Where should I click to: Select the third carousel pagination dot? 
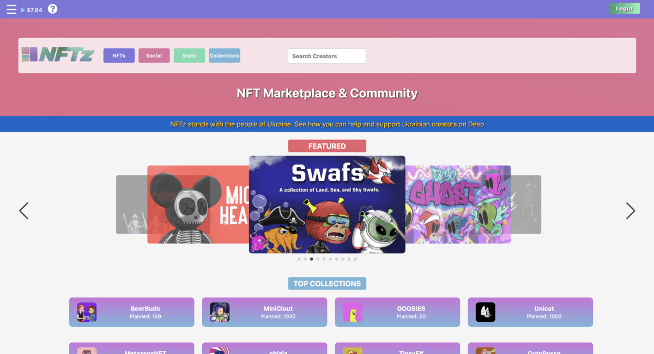(x=311, y=259)
